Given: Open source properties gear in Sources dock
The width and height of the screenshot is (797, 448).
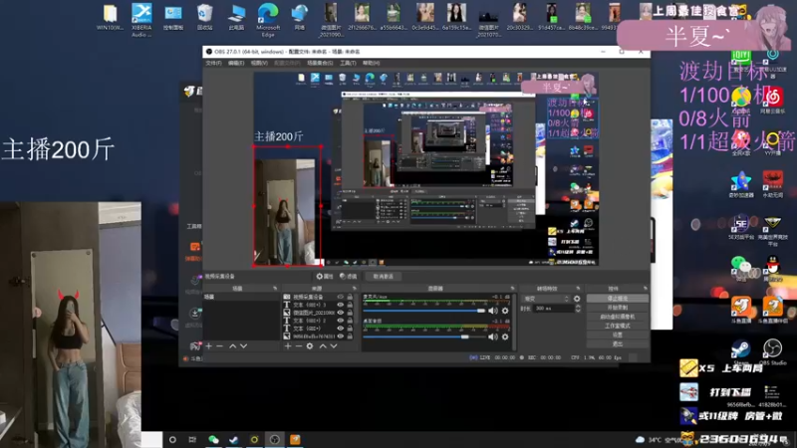Looking at the screenshot, I should 310,345.
